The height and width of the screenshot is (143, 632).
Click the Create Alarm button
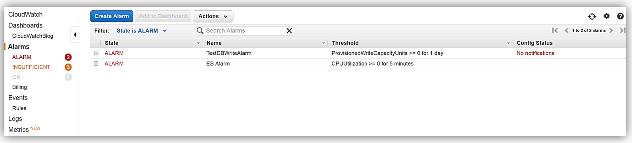click(112, 16)
